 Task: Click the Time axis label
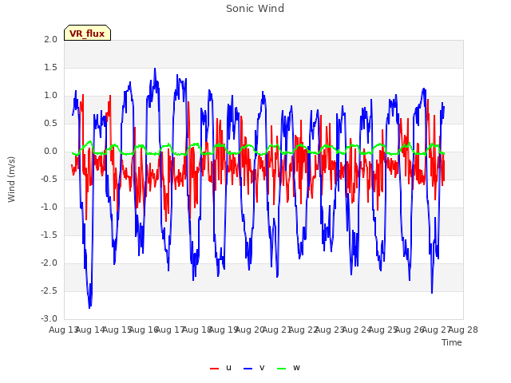click(452, 342)
